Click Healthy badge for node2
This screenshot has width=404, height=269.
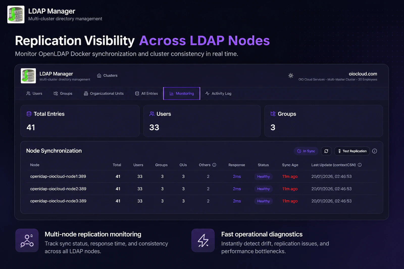(x=263, y=189)
